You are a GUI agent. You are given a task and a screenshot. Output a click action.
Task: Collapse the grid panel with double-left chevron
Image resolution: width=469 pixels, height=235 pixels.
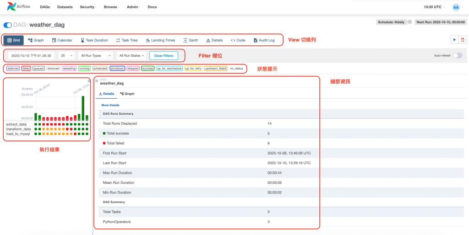click(89, 81)
